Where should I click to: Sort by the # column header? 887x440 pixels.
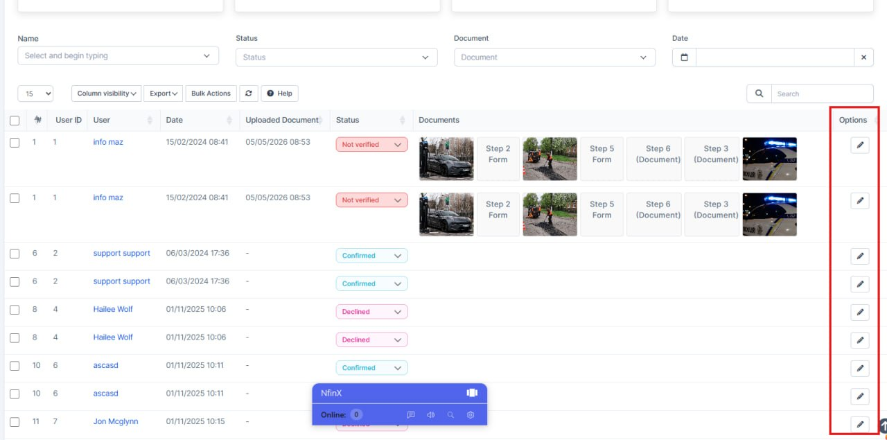tap(37, 120)
